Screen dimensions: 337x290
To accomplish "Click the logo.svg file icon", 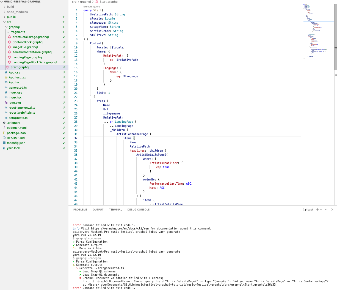I will pyautogui.click(x=6, y=103).
